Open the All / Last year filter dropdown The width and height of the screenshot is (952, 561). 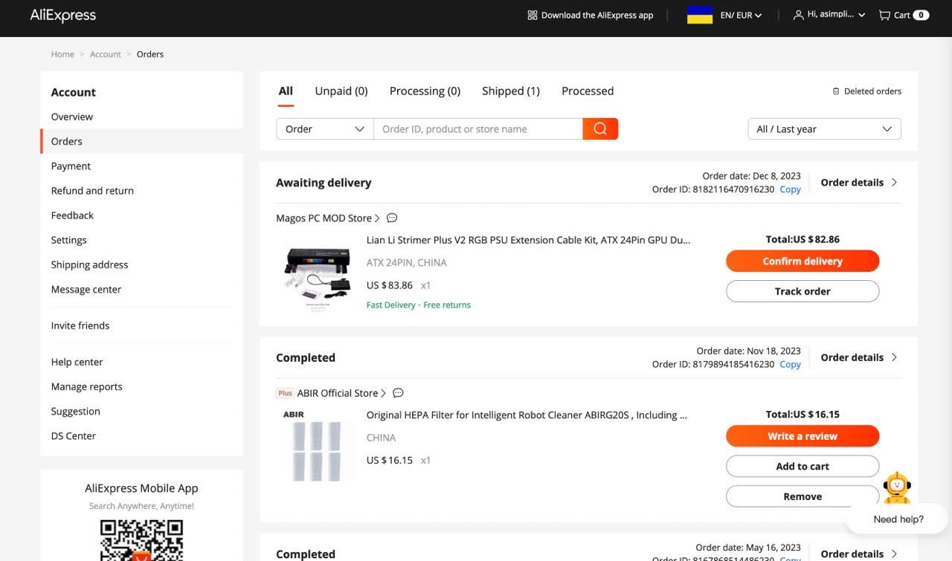click(x=824, y=129)
